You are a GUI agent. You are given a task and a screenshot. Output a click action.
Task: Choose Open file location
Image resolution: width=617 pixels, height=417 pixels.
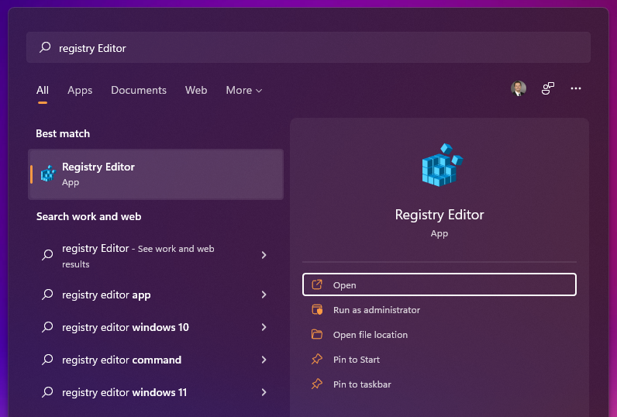coord(439,334)
